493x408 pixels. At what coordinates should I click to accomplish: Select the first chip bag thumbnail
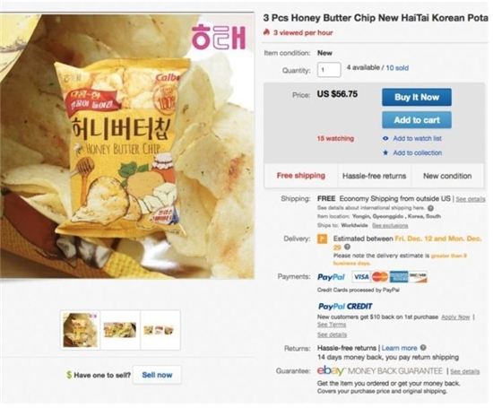[81, 330]
